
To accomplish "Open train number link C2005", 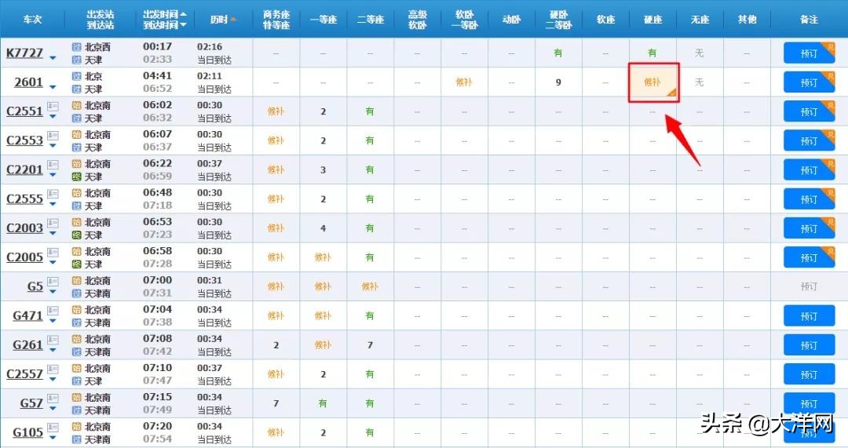I will pyautogui.click(x=24, y=257).
